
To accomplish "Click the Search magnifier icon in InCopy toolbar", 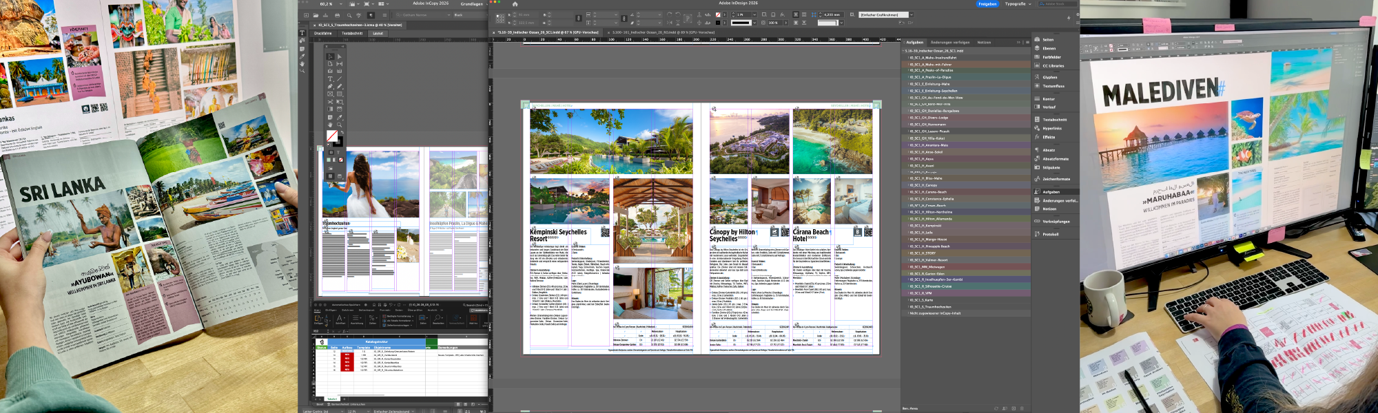I will point(349,15).
